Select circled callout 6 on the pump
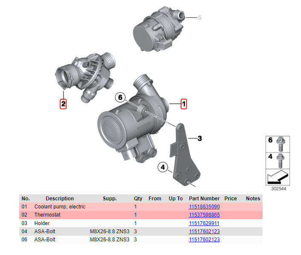Viewport: 301px width, 255px height. tap(120, 97)
